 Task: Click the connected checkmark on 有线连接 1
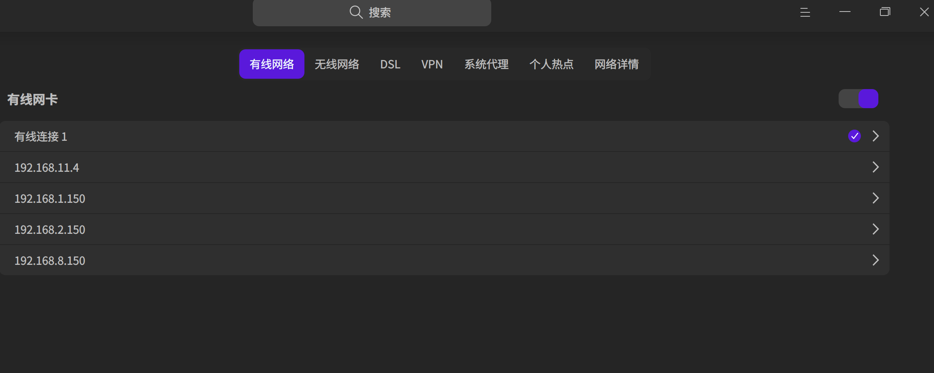click(x=854, y=136)
